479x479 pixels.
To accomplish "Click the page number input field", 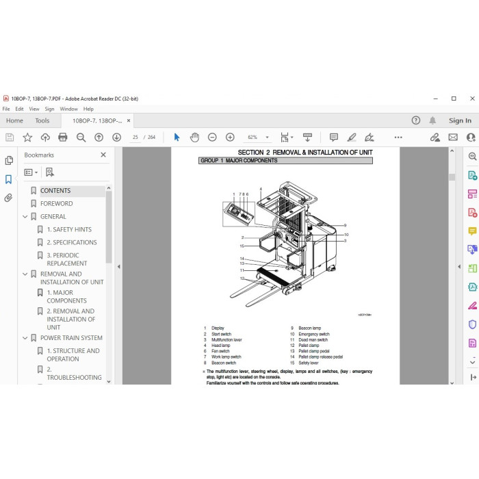I will pyautogui.click(x=135, y=138).
